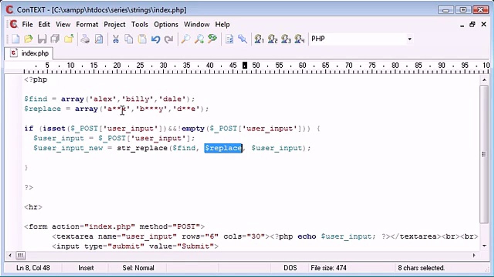Click the textarea name="user_input" line

265,236
